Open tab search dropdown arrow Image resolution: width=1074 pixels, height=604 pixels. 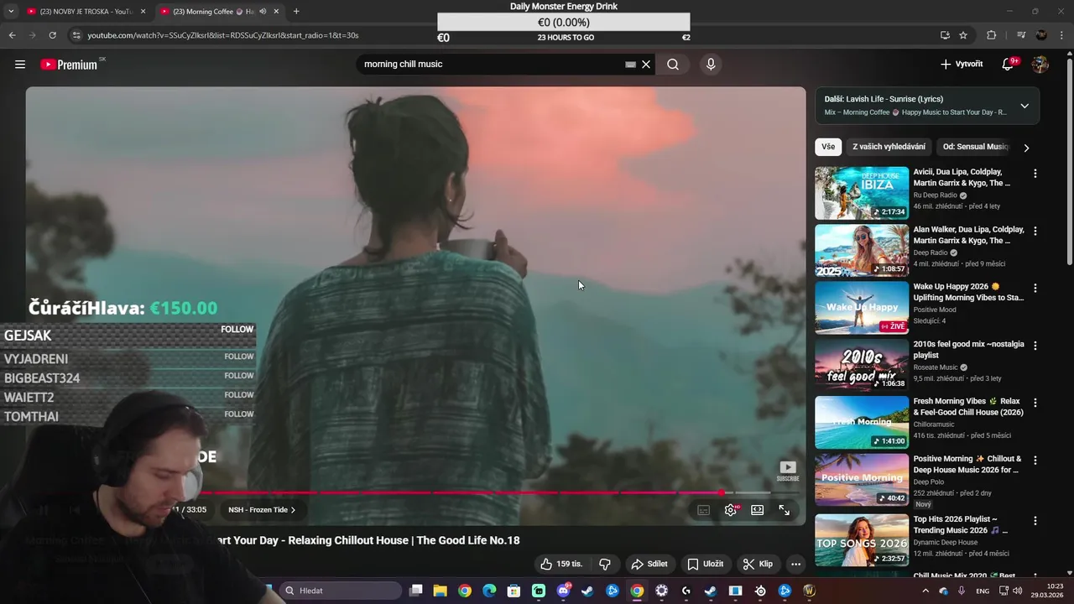(x=11, y=12)
